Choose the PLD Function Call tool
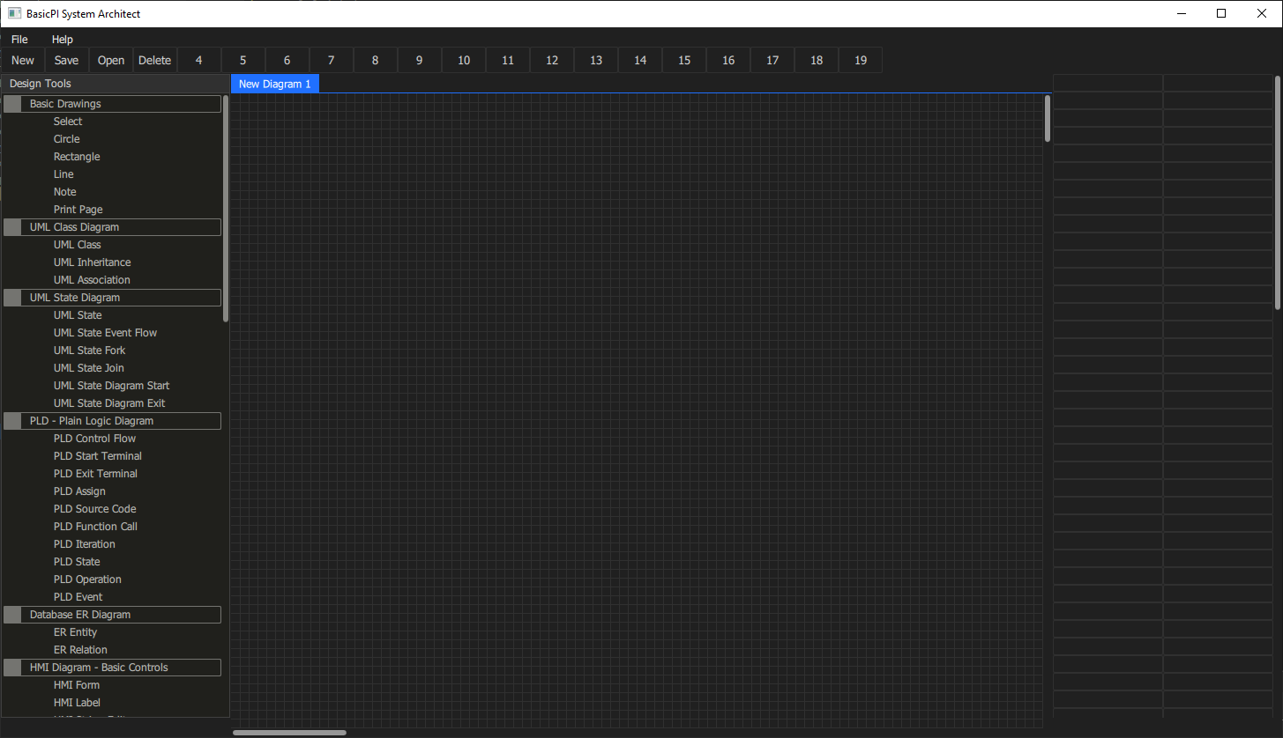Screen dimensions: 1283x738 pyautogui.click(x=95, y=527)
